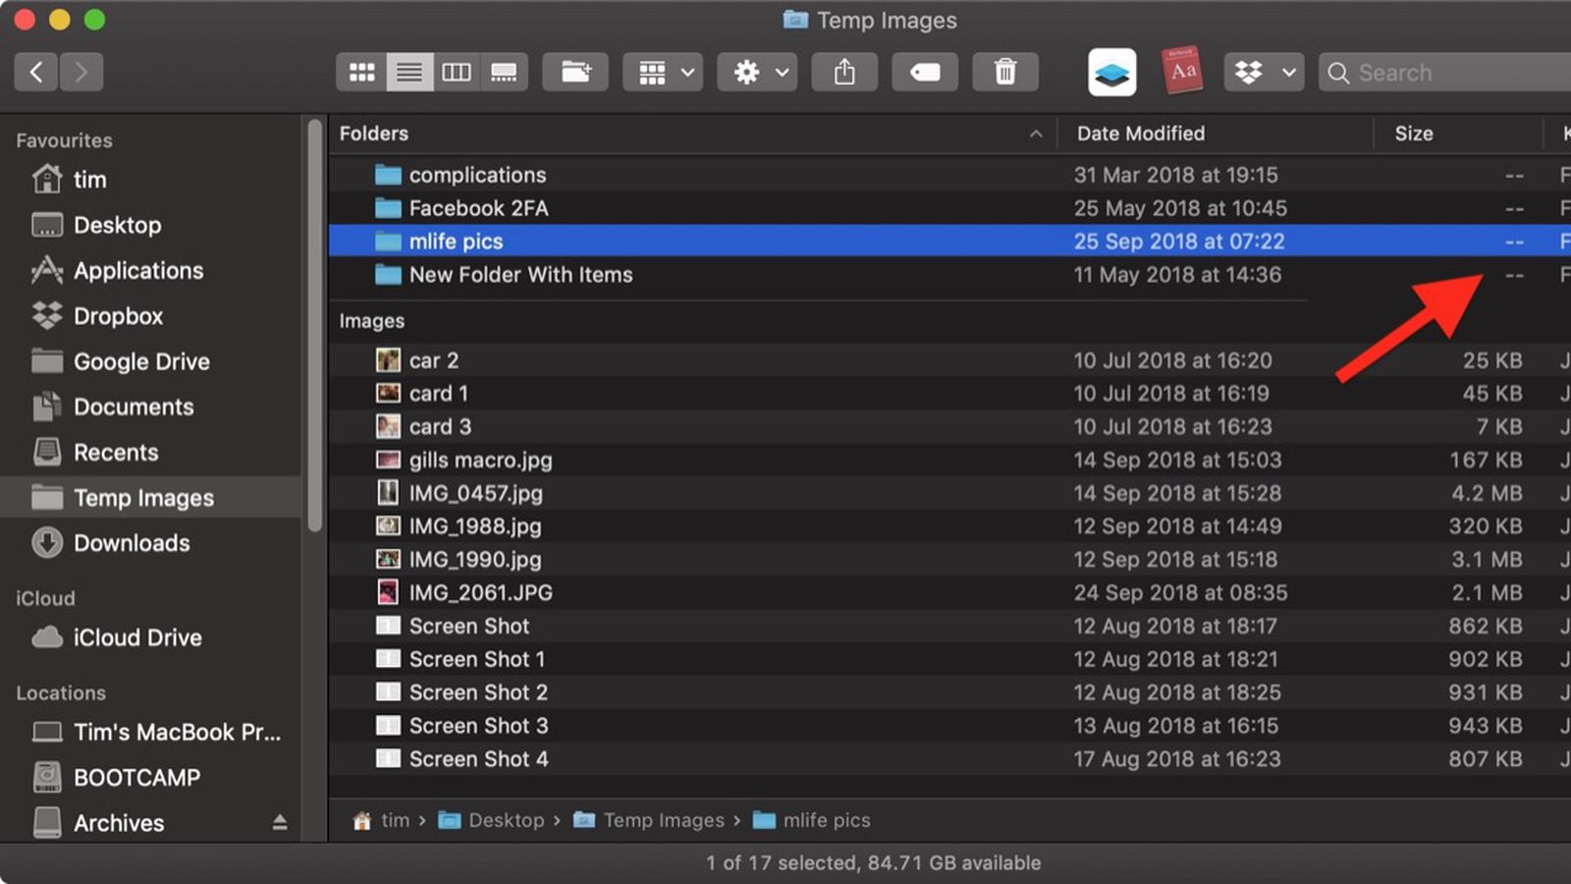The height and width of the screenshot is (884, 1571).
Task: Click the New Folder toolbar icon
Action: pos(575,73)
